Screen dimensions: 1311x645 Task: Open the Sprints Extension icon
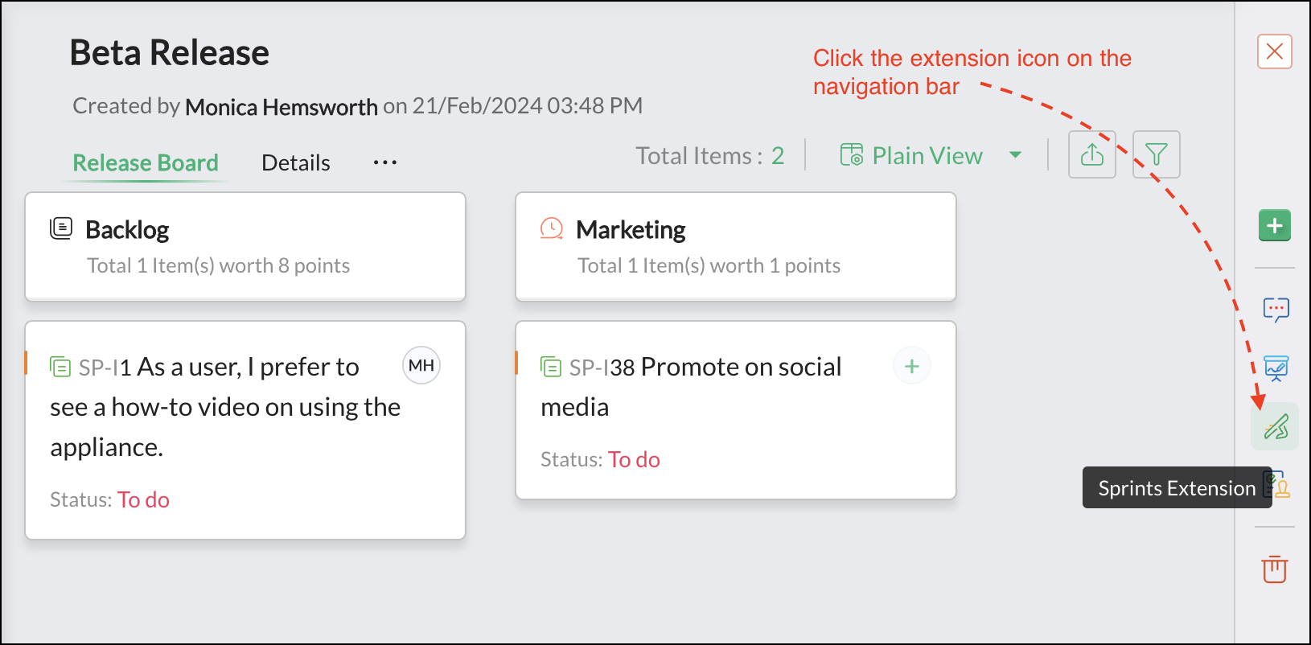pyautogui.click(x=1276, y=426)
